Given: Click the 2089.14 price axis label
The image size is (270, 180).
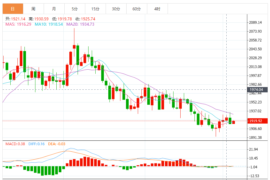Looking at the screenshot, I should coord(255,22).
